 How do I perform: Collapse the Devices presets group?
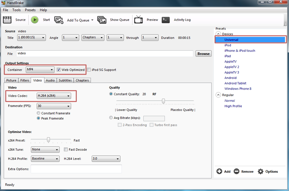tap(218, 34)
